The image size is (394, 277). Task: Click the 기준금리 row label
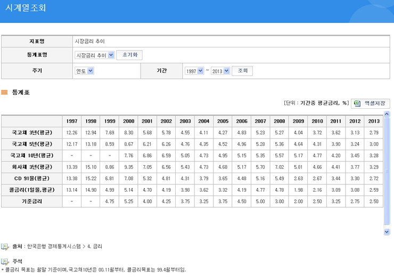32,201
